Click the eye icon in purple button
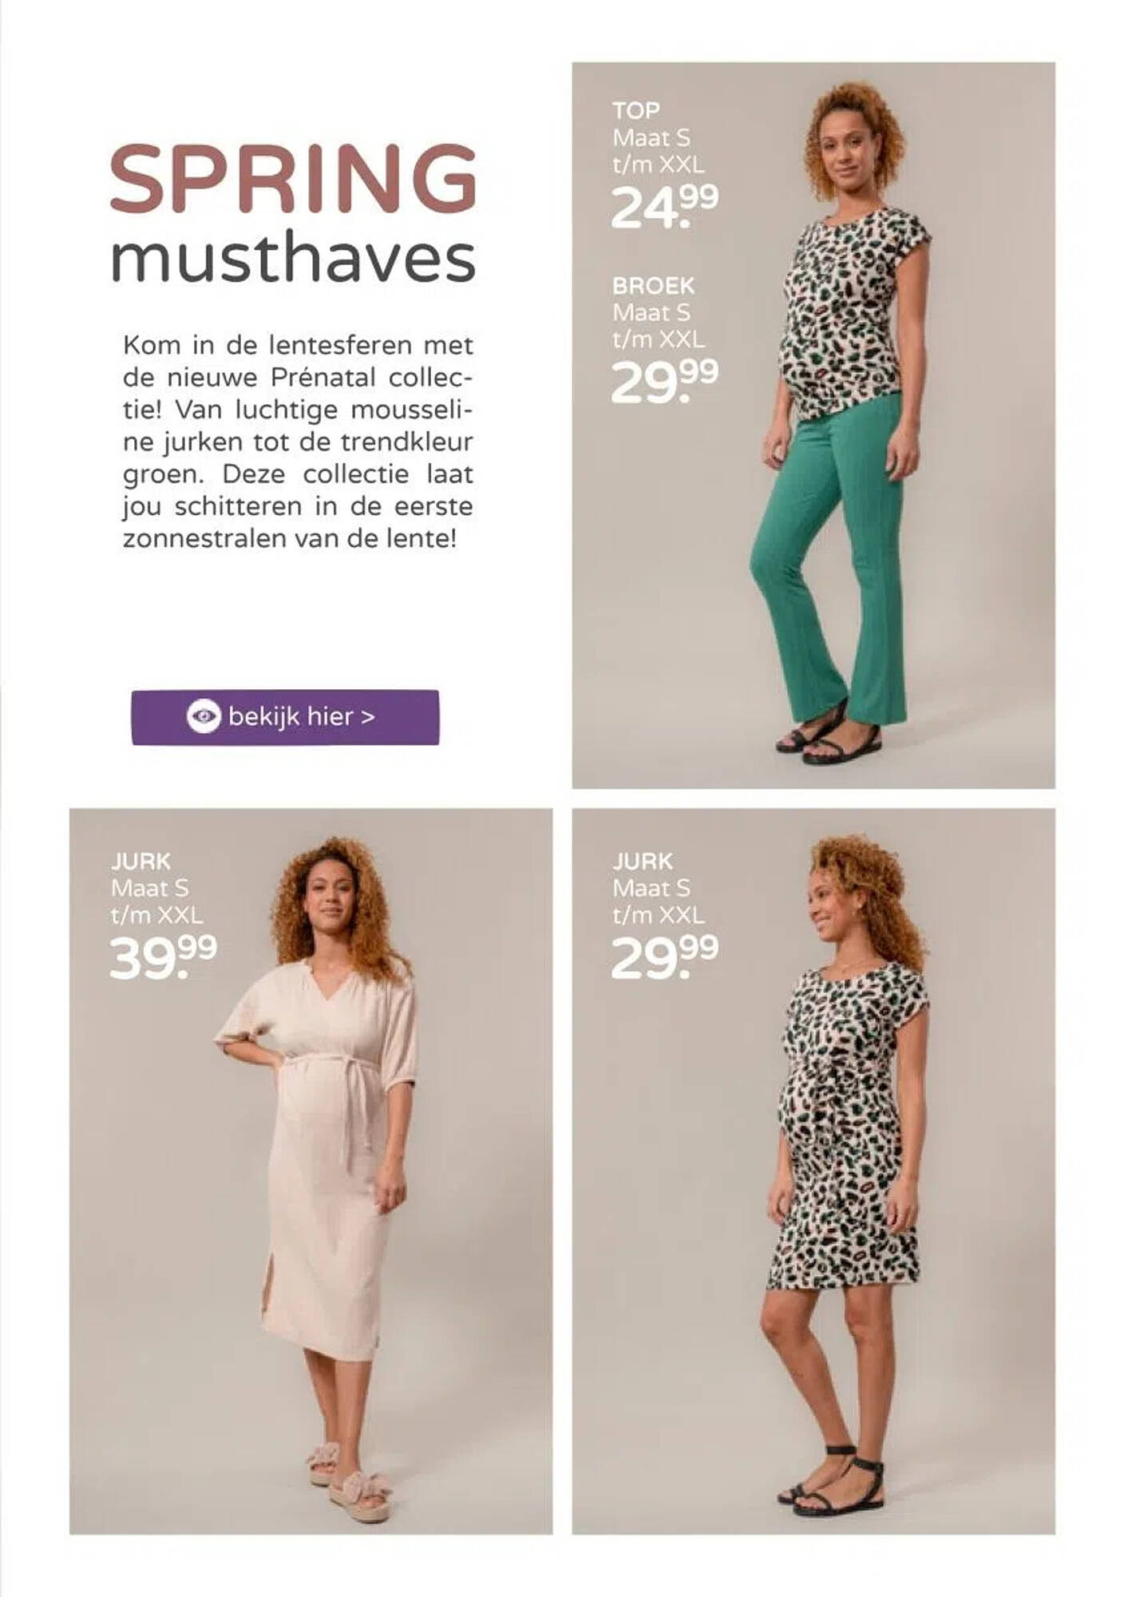Viewport: 1124px width, 1597px height. click(204, 716)
